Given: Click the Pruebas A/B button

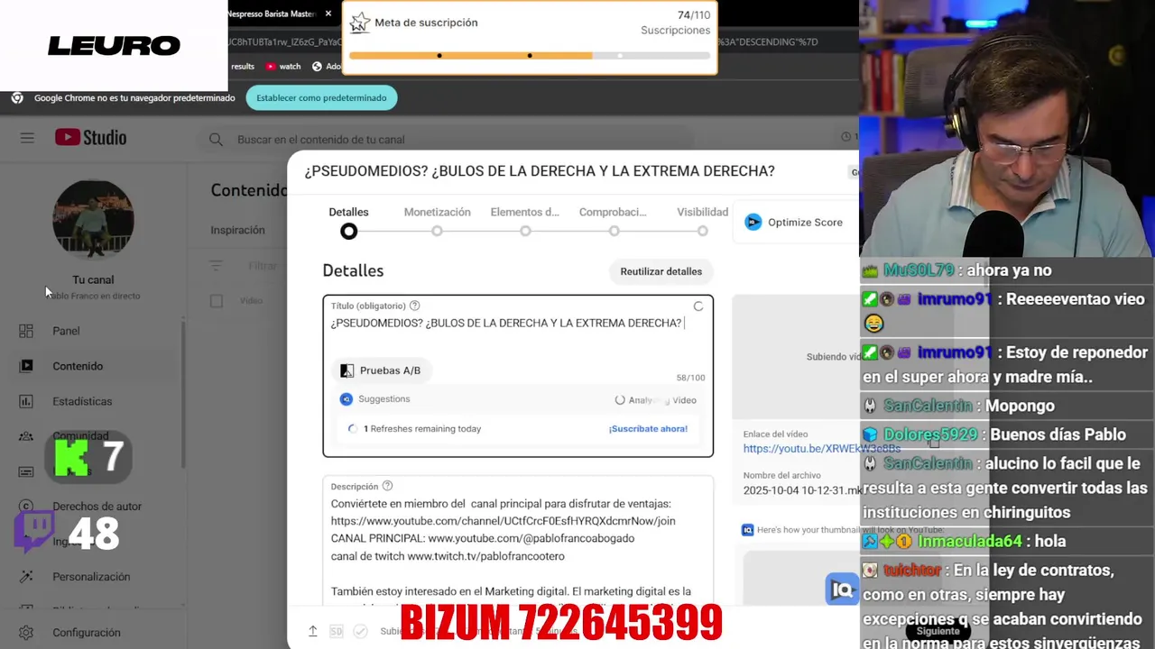Looking at the screenshot, I should click(380, 370).
